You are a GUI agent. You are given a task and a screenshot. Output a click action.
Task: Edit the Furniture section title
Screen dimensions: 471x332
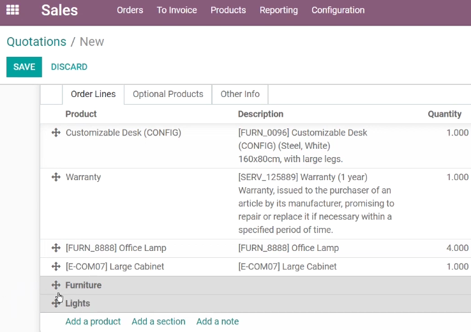[84, 285]
